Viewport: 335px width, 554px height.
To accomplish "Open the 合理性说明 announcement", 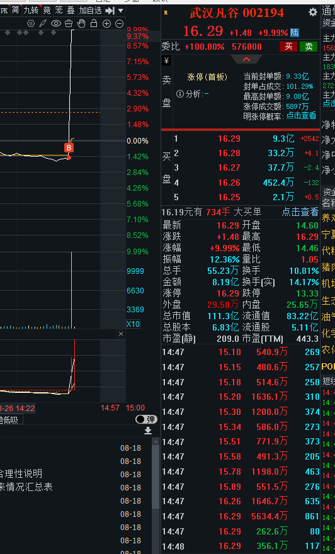I will pos(21,473).
